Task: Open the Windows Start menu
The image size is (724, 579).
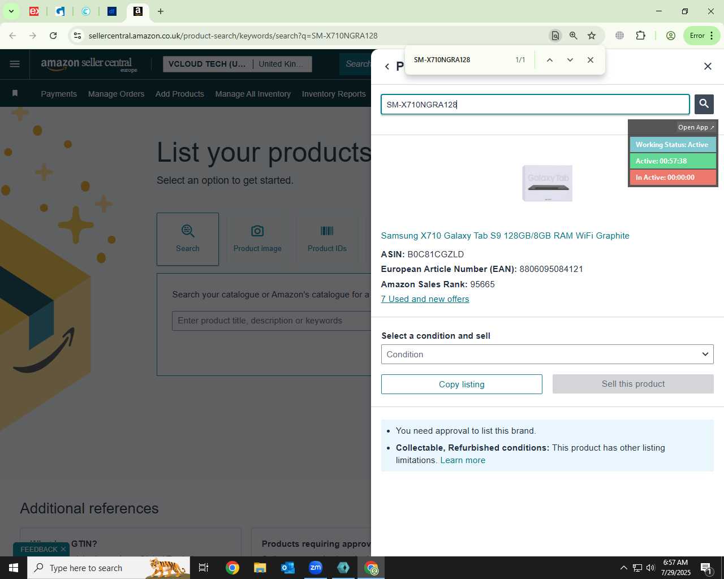Action: 14,568
